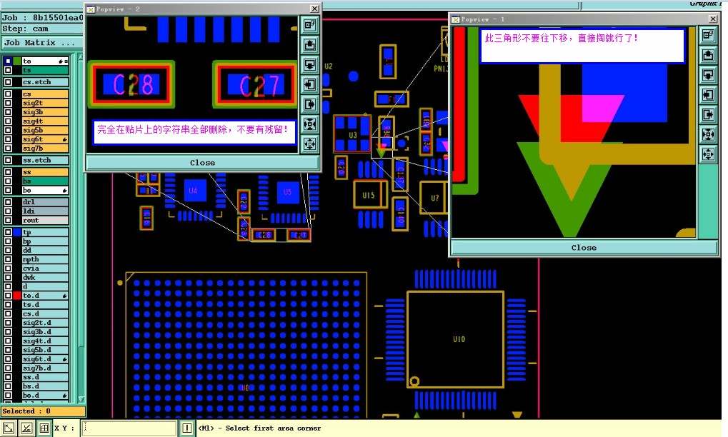Enable display checkbox for layer ss.etch

(8, 160)
